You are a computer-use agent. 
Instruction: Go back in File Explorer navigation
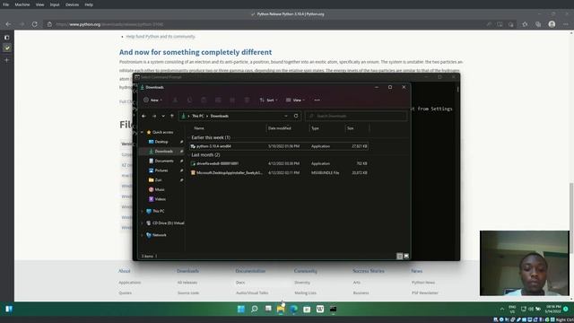coord(143,116)
